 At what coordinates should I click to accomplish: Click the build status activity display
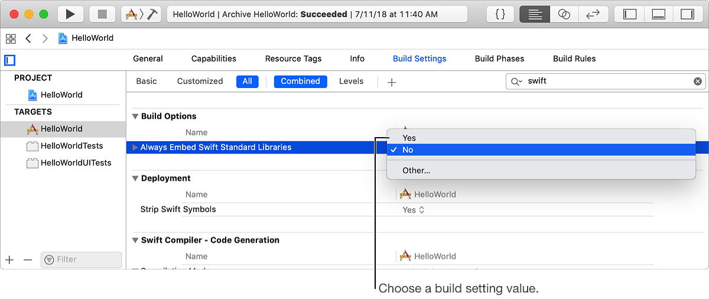tap(317, 14)
